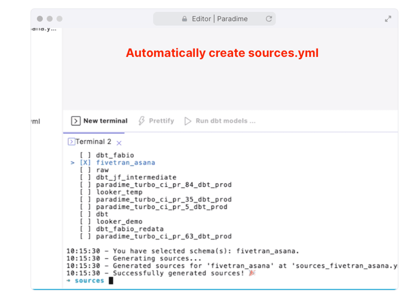Viewport: 412px width, 303px height.
Task: Click the New terminal button label
Action: tap(106, 121)
